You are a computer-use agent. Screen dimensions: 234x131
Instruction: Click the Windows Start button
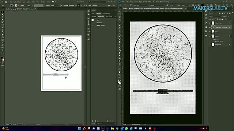click(79, 128)
